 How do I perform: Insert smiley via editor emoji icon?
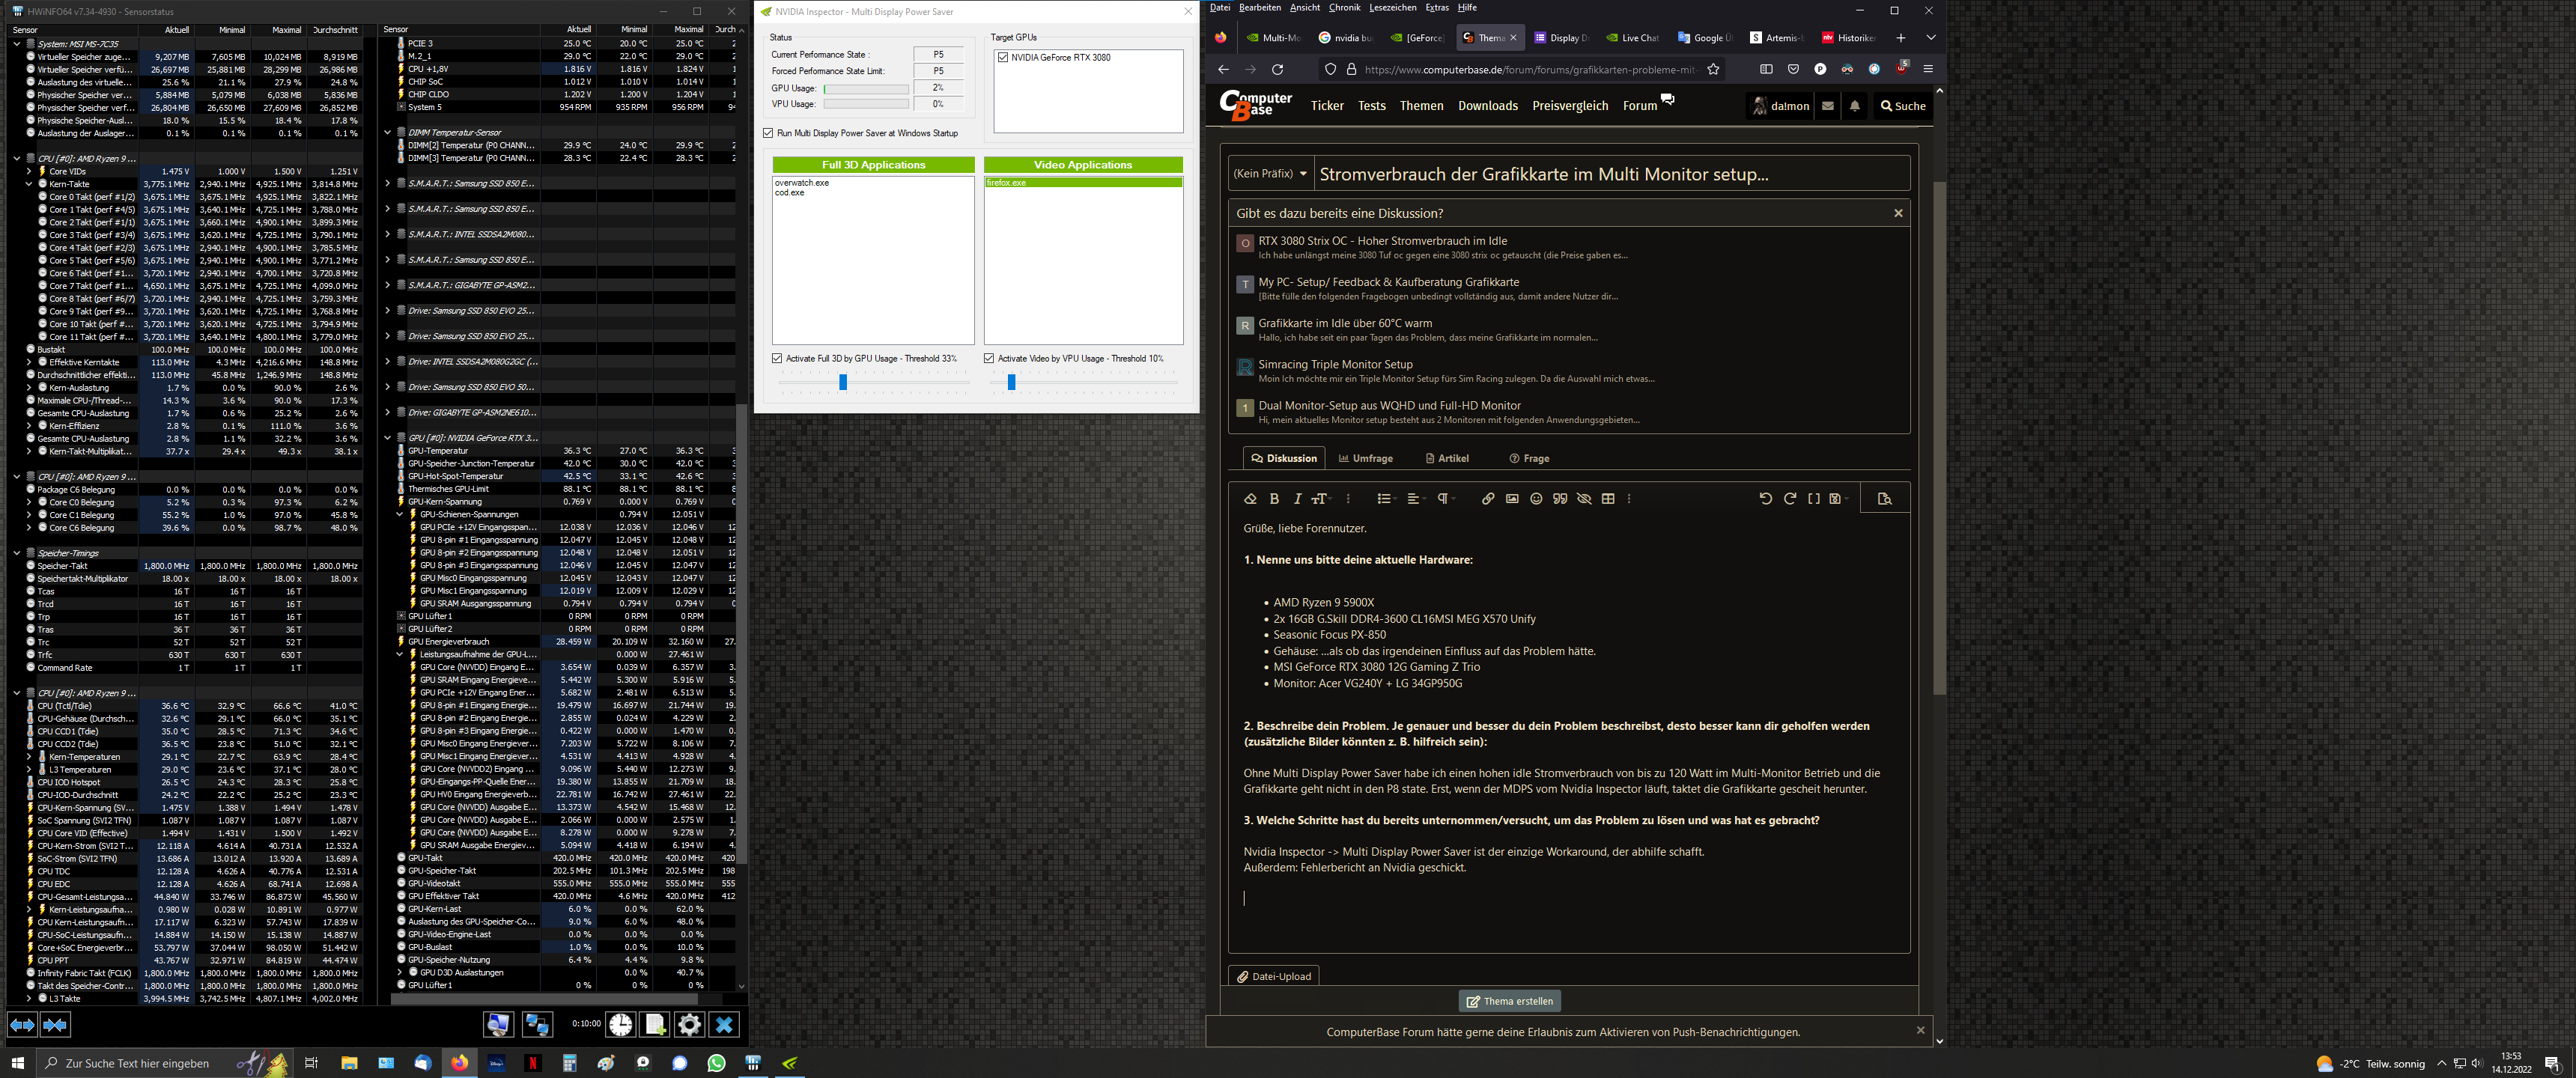(x=1536, y=499)
